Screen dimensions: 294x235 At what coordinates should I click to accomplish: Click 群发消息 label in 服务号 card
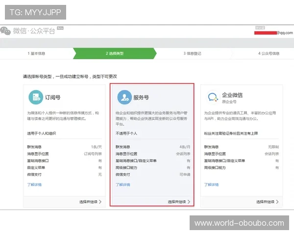click(x=123, y=147)
